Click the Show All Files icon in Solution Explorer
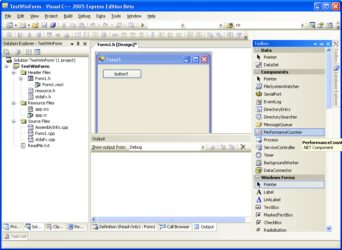Image resolution: width=342 pixels, height=250 pixels. (17, 52)
